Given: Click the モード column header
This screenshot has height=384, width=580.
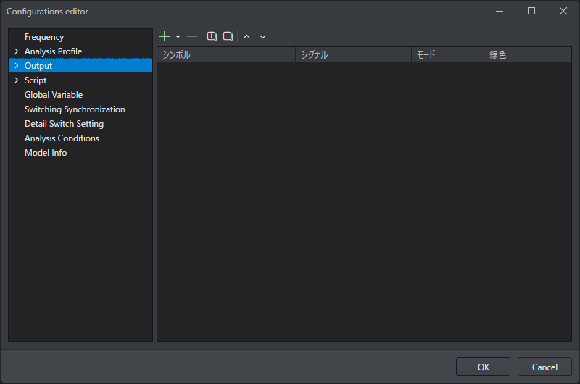Looking at the screenshot, I should pyautogui.click(x=447, y=54).
